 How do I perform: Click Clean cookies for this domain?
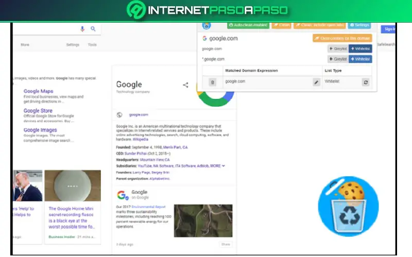(342, 38)
